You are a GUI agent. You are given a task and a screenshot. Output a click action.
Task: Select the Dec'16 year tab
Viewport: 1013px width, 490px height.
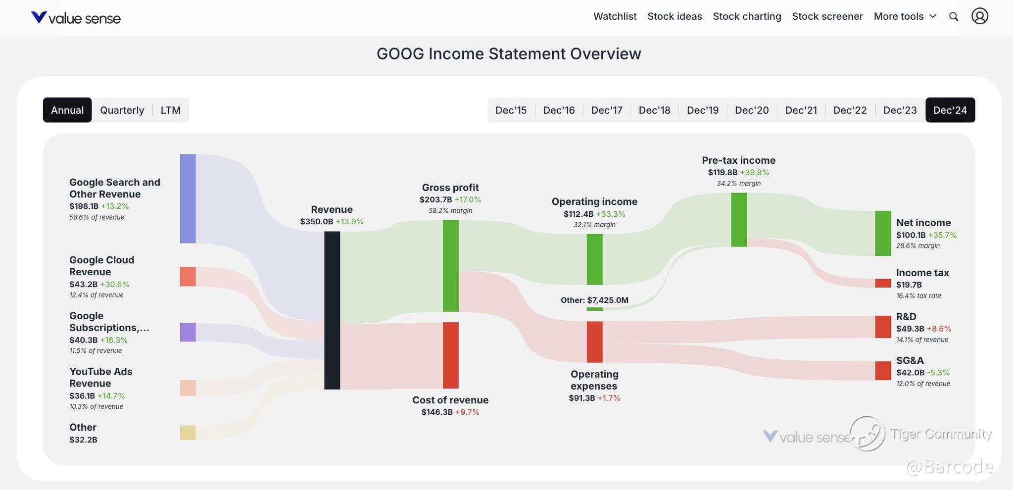(559, 110)
